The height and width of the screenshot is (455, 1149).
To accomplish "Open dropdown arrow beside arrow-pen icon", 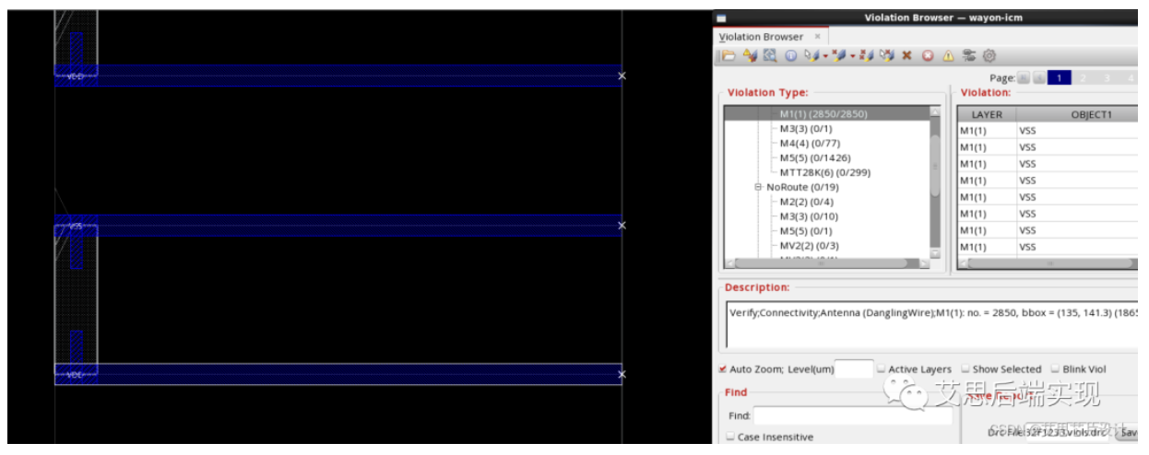I will (x=825, y=56).
